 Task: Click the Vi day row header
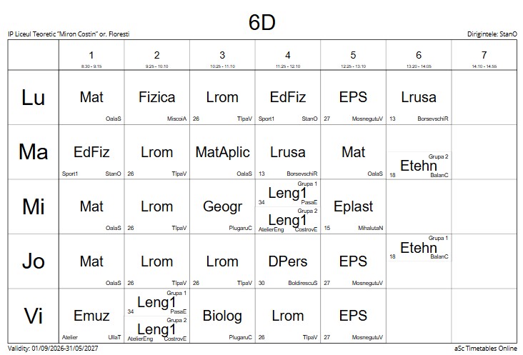tap(34, 316)
